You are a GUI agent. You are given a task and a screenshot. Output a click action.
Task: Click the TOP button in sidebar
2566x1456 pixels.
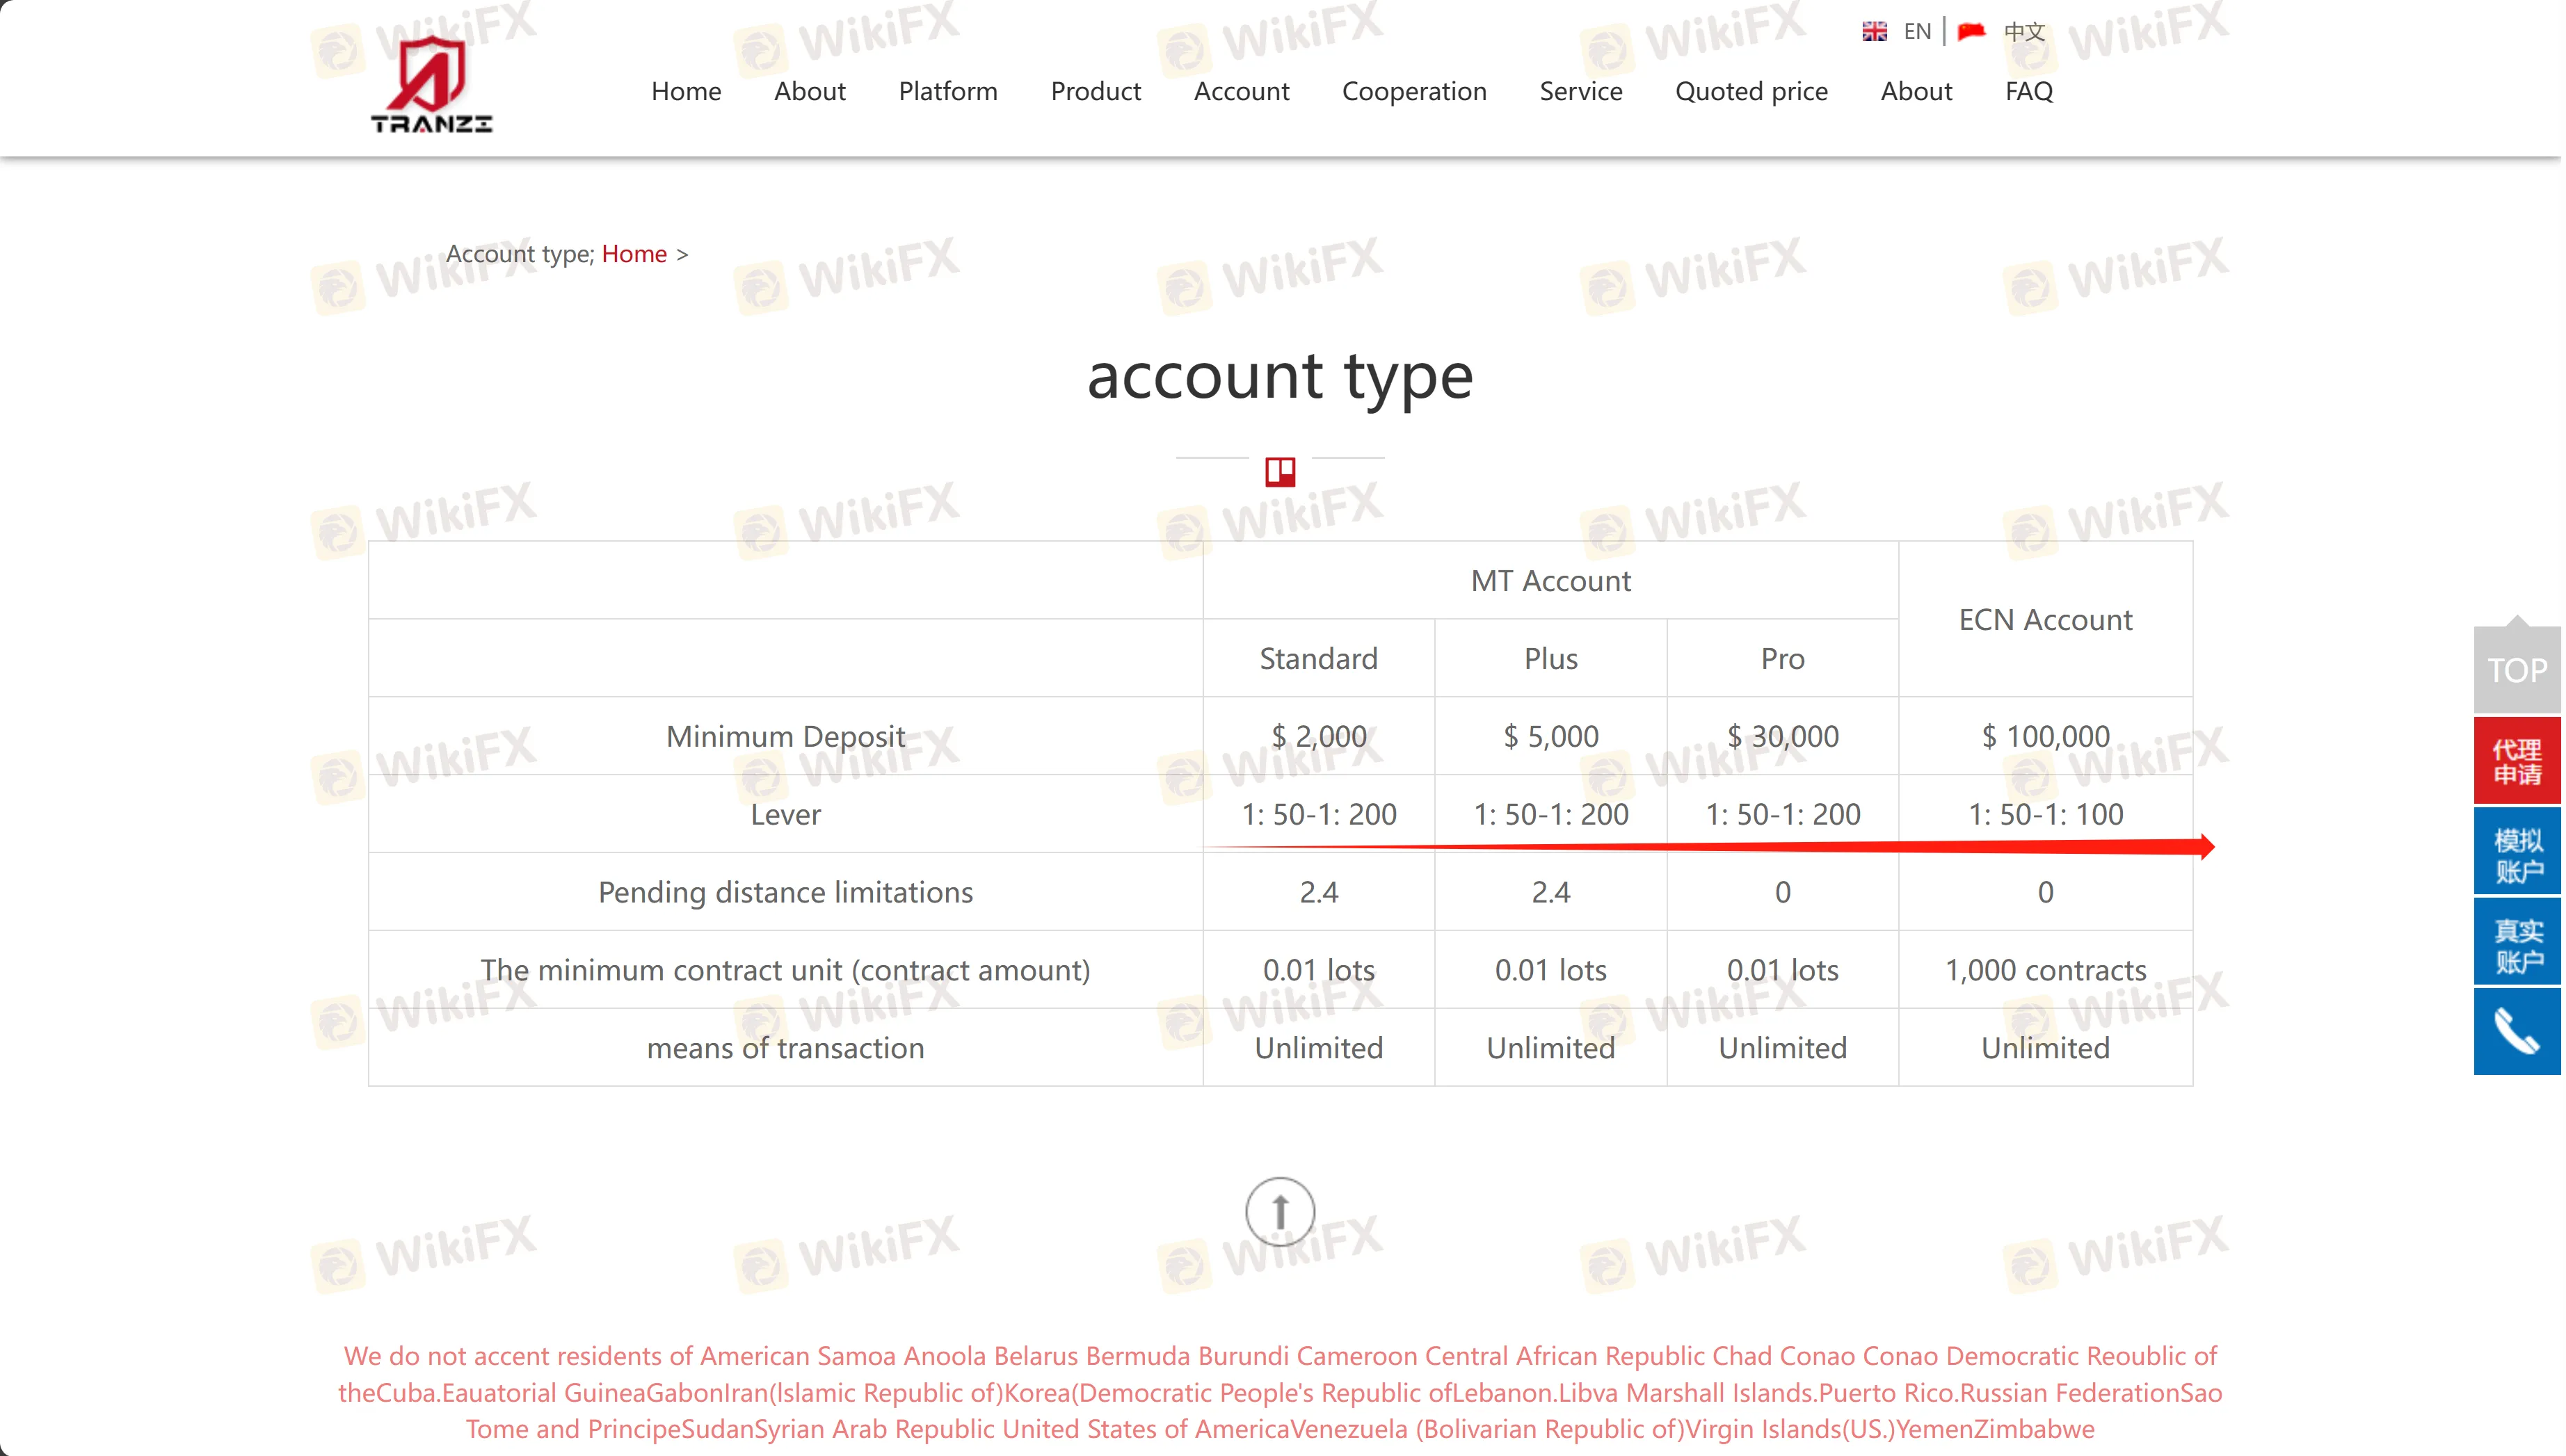coord(2516,669)
